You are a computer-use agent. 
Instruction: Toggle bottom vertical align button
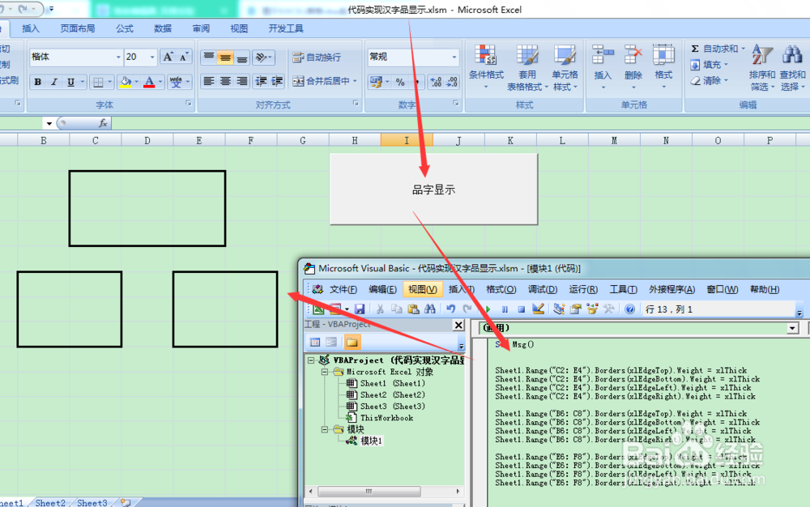coord(241,58)
